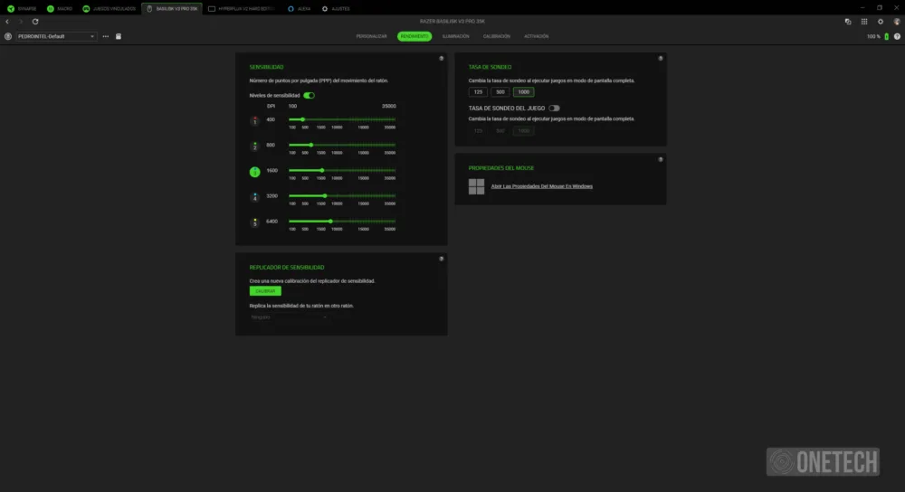The width and height of the screenshot is (905, 492).
Task: Show Tasa de Sondeo panel info tooltip
Action: 661,58
